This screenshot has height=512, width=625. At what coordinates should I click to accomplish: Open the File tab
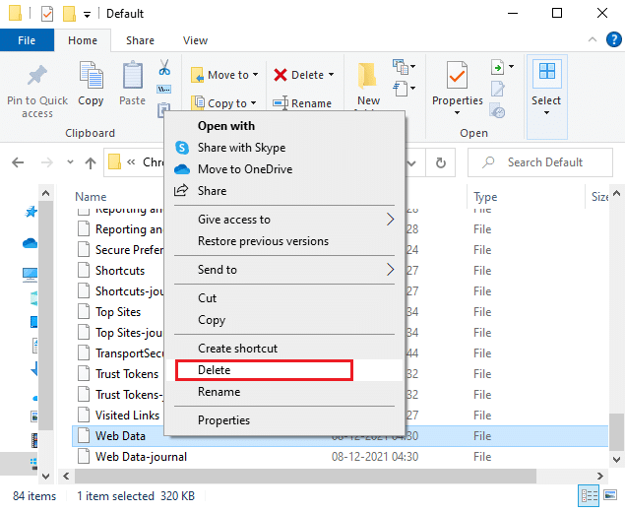tap(27, 40)
